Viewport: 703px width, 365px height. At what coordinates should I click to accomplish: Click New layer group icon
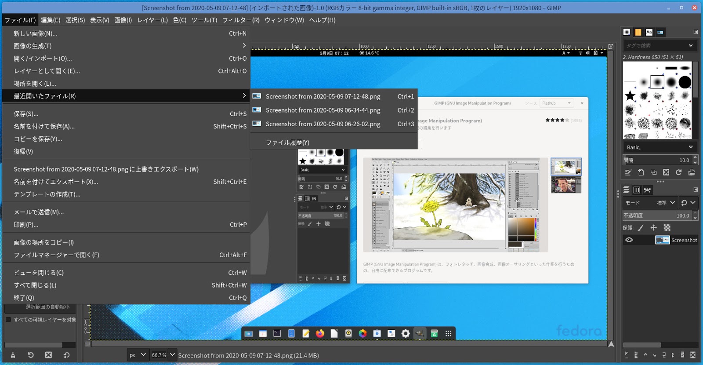pyautogui.click(x=636, y=355)
